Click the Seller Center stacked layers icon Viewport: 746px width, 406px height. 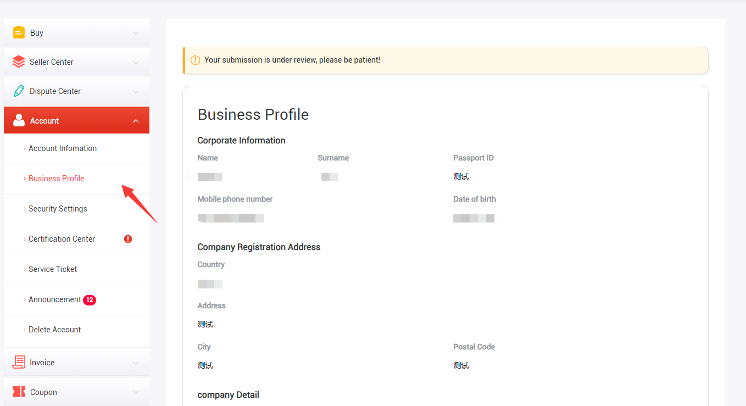pos(19,62)
